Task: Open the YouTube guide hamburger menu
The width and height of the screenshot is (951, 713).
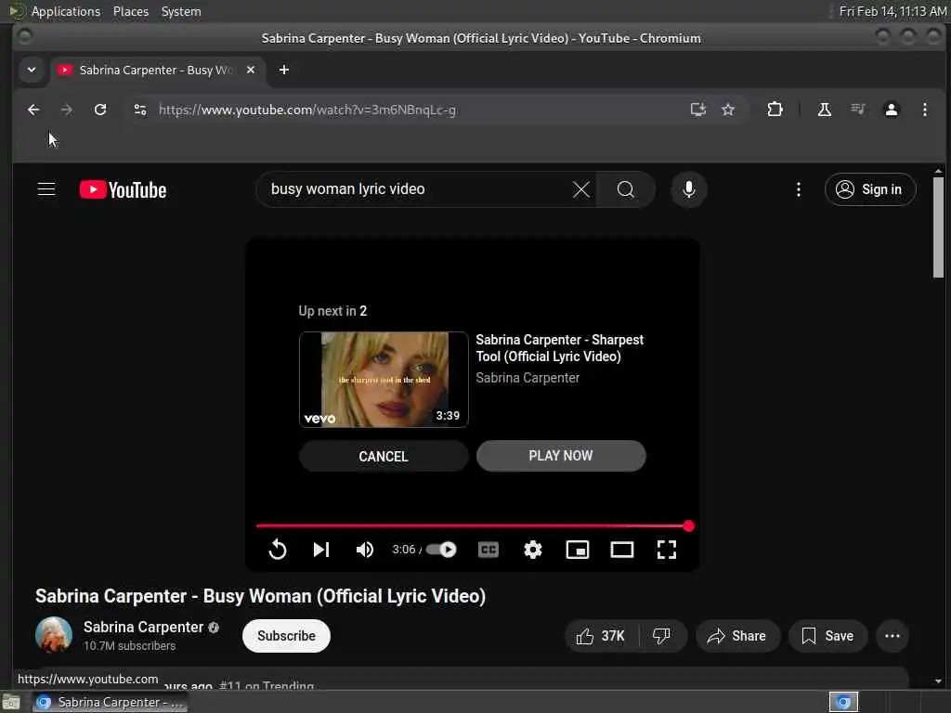Action: click(46, 189)
